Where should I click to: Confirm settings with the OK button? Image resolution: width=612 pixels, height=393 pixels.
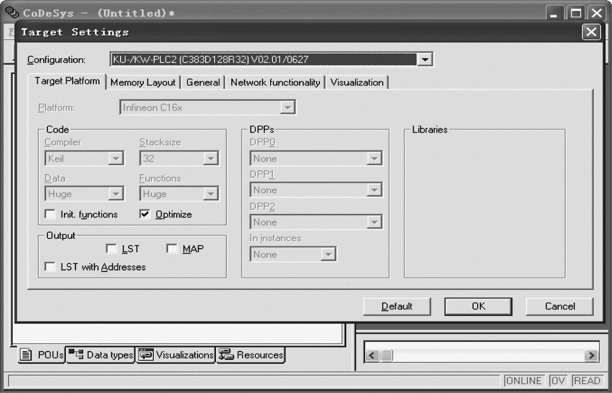click(x=478, y=307)
